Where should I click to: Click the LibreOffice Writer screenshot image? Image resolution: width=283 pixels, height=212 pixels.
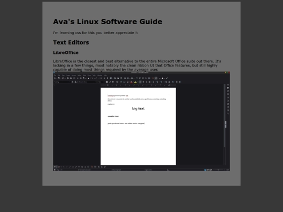(x=141, y=121)
